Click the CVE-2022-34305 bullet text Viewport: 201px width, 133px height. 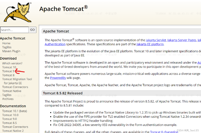point(115,125)
